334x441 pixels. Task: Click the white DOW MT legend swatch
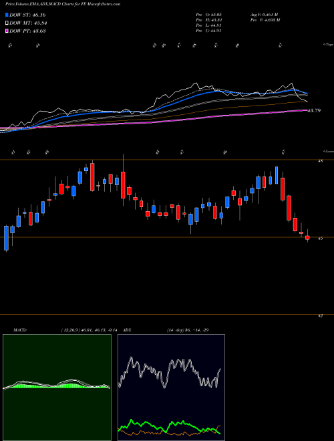click(7, 23)
